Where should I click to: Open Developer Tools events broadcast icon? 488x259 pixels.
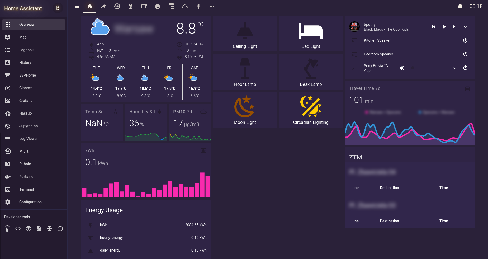(29, 229)
